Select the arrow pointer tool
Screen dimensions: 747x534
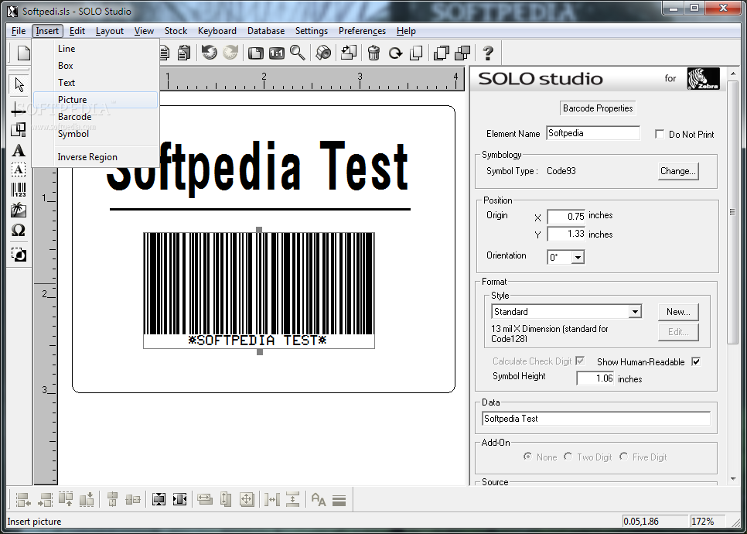coord(19,85)
